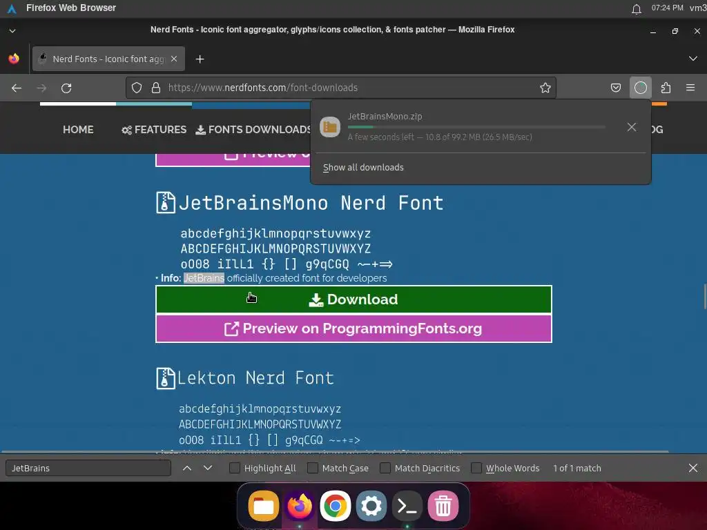Open window menu chevron in title bar
This screenshot has width=707, height=530.
12,31
